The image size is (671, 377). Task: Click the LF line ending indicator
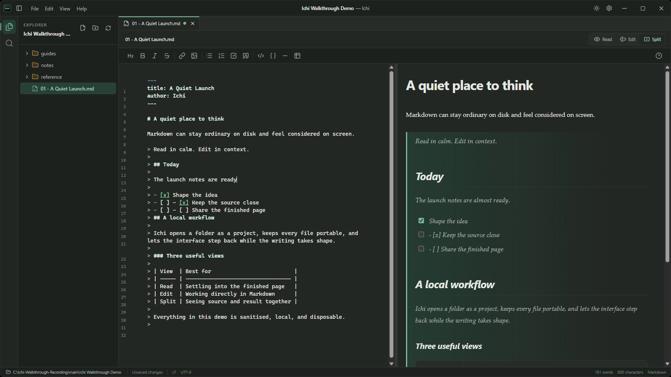[x=174, y=372]
